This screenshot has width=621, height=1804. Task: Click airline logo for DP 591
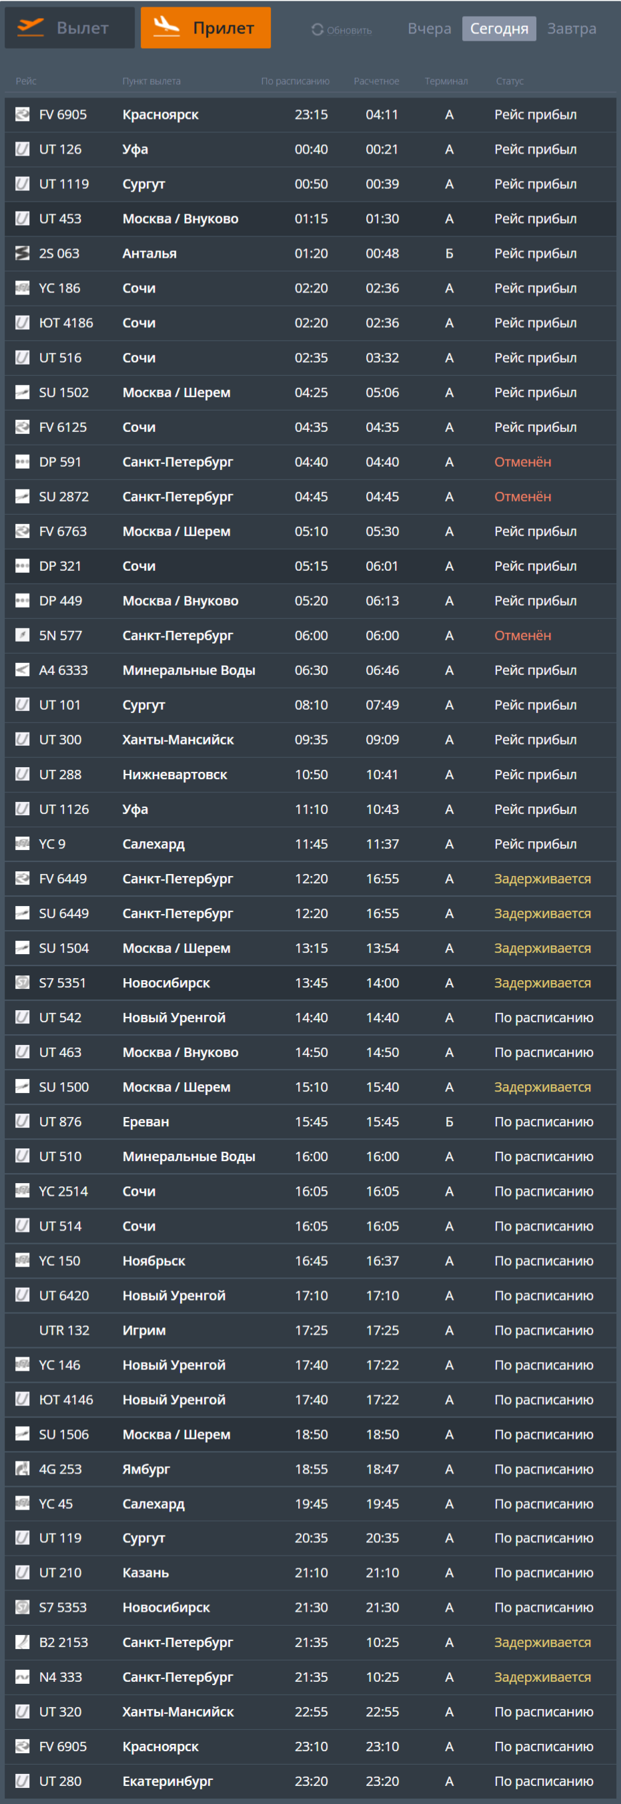(23, 461)
